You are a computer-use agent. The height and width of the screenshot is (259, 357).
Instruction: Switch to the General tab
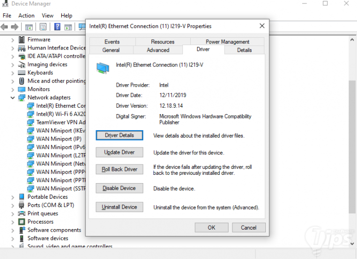(111, 50)
